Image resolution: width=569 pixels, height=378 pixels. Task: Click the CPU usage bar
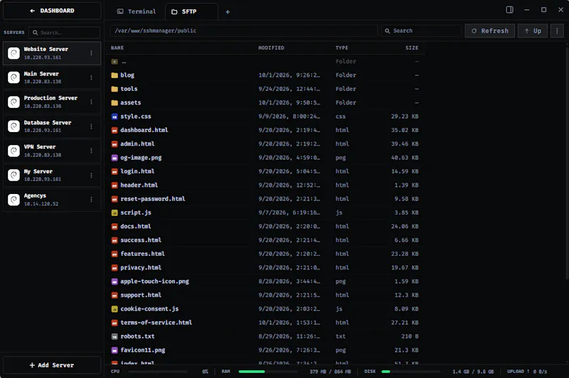(x=157, y=372)
